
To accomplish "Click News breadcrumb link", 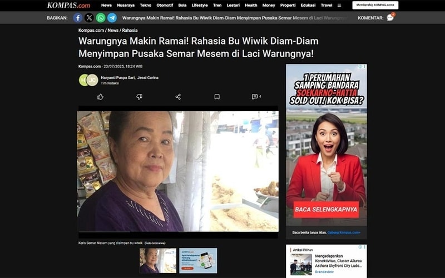I will click(113, 31).
